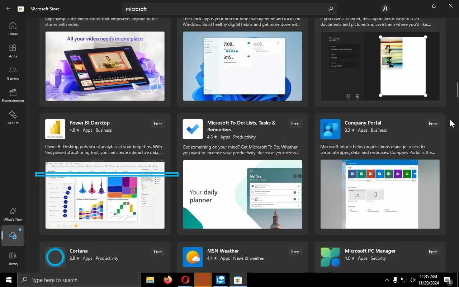
Task: Click the Microsoft Intune description text
Action: pyautogui.click(x=378, y=149)
